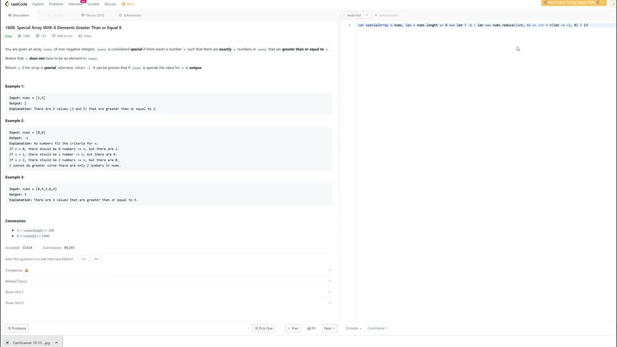
Task: Click the Add to List heart icon
Action: (x=54, y=36)
